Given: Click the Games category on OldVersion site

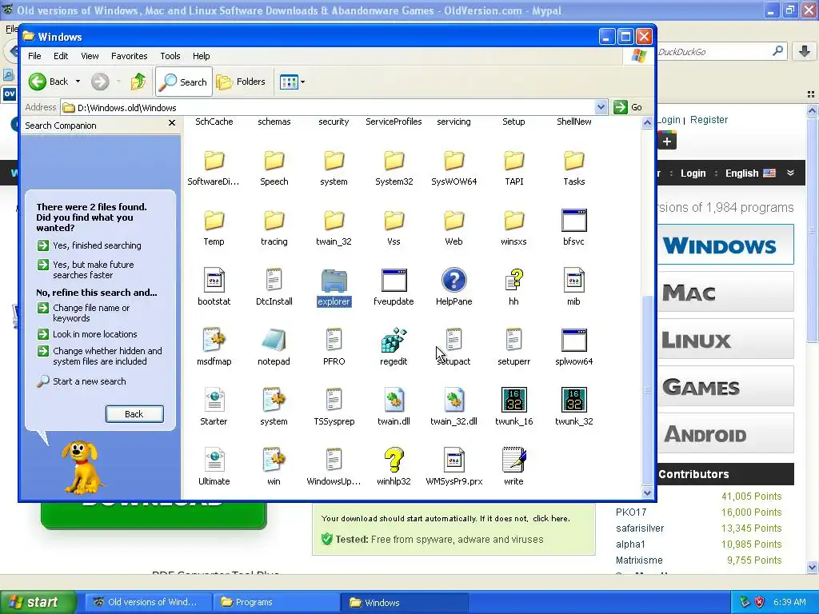Looking at the screenshot, I should click(x=725, y=386).
